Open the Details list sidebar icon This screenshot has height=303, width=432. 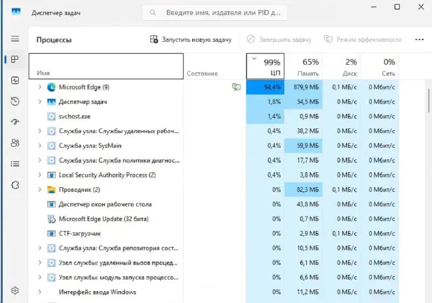tap(15, 164)
